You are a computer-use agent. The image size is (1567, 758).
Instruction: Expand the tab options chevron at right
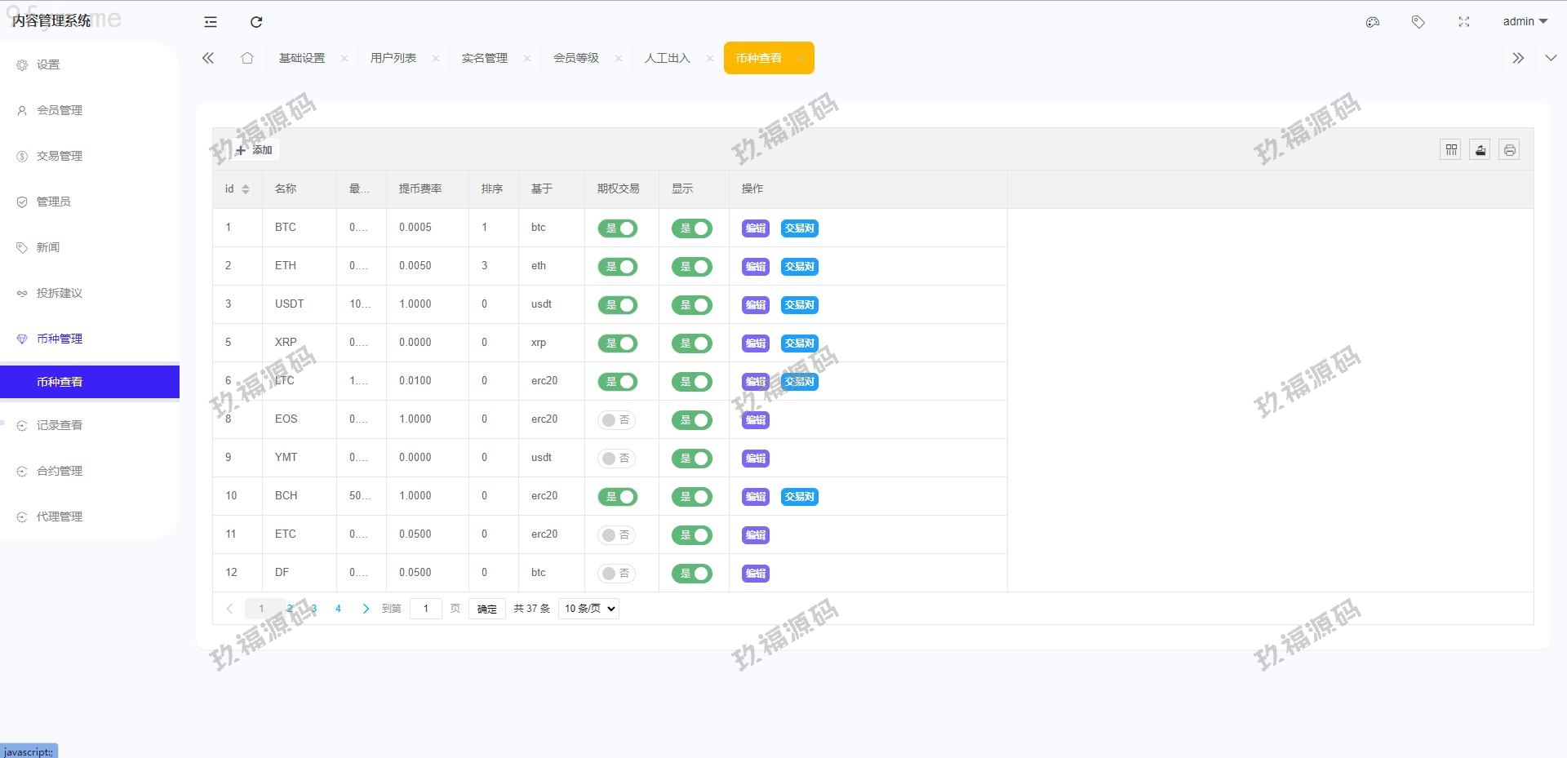(x=1551, y=58)
